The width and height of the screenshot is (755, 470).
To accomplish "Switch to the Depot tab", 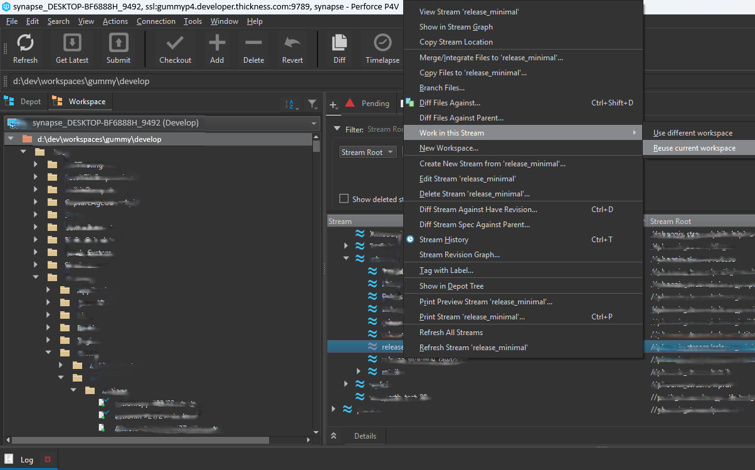I will coord(24,102).
